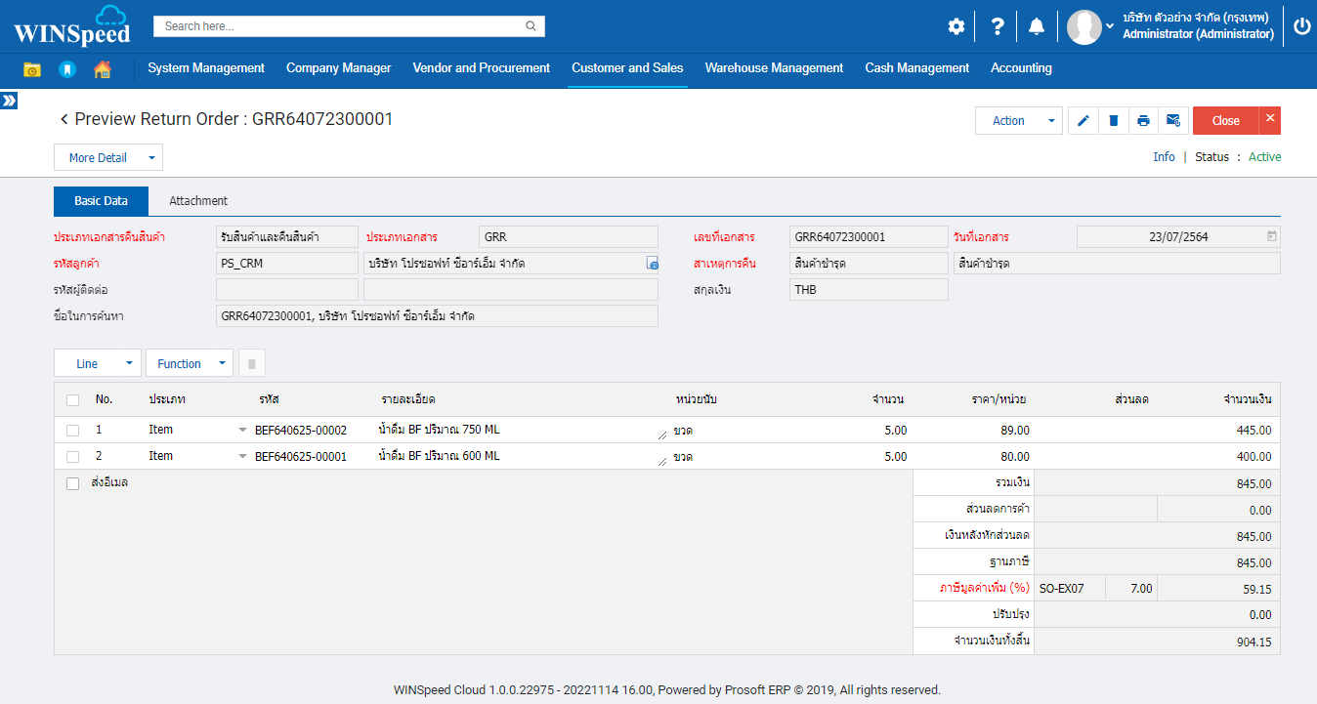Viewport: 1317px width, 704px height.
Task: Open the More Detail dropdown arrow
Action: click(x=151, y=157)
